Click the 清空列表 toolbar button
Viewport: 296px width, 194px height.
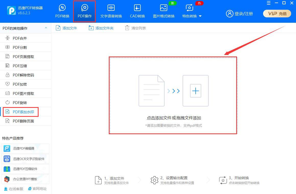pos(135,28)
